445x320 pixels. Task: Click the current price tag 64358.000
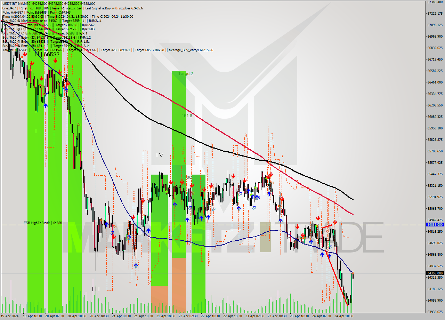(435, 273)
